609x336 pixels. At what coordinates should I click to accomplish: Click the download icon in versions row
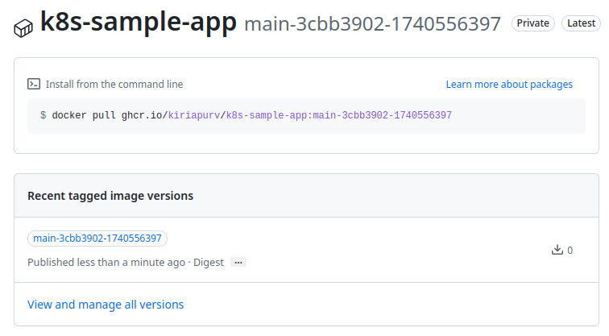pos(557,250)
